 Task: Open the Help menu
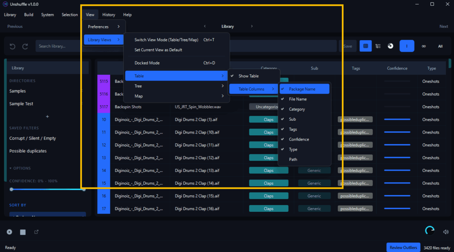(x=127, y=15)
